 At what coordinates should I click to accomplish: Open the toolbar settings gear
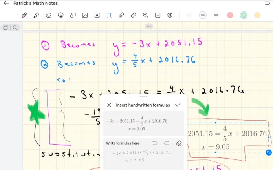(170, 15)
